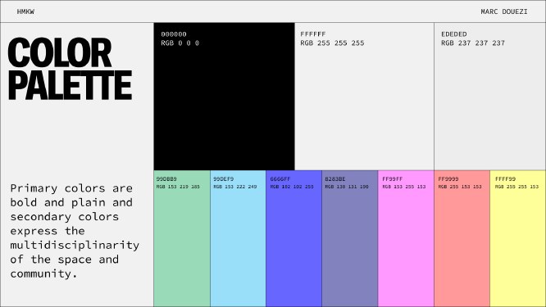Screen dimensions: 546x307
Task: Pick the muted purple 8283BE swatch
Action: [x=350, y=238]
